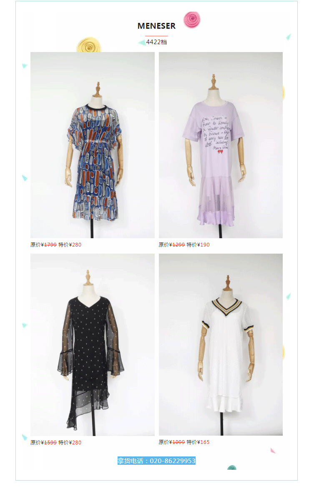Open the white V-neck dress photo
Viewport: 309px width, 491px height.
221,344
